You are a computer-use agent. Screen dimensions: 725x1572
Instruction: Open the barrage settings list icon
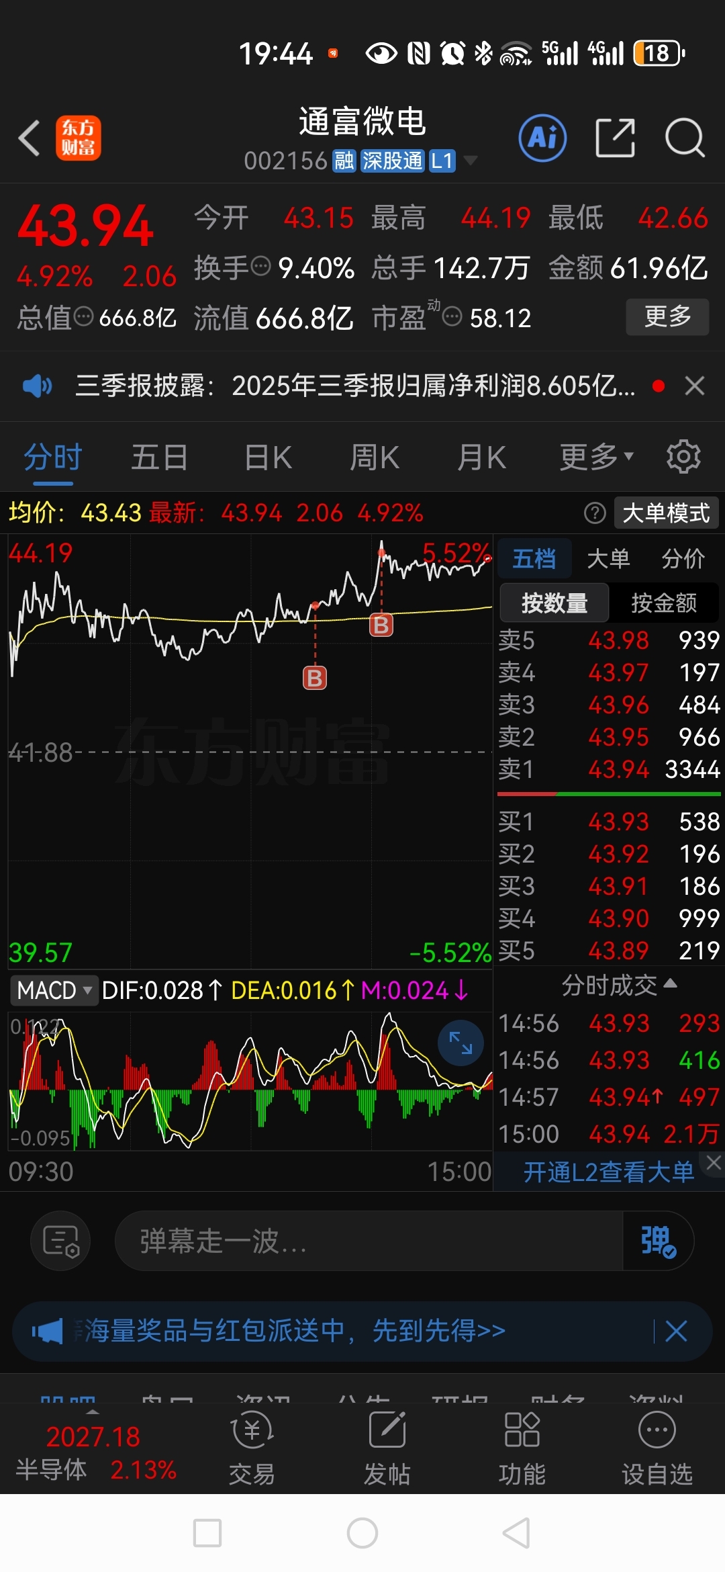[x=60, y=1241]
